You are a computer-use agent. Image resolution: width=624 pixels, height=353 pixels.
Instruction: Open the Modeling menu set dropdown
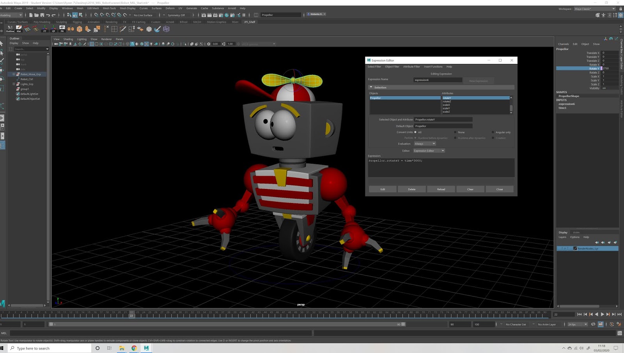pyautogui.click(x=11, y=15)
